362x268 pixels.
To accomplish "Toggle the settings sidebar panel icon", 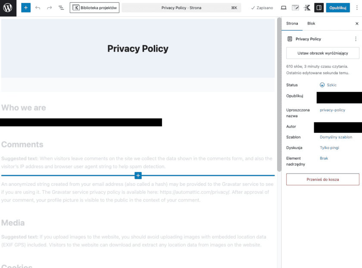I will [x=319, y=8].
